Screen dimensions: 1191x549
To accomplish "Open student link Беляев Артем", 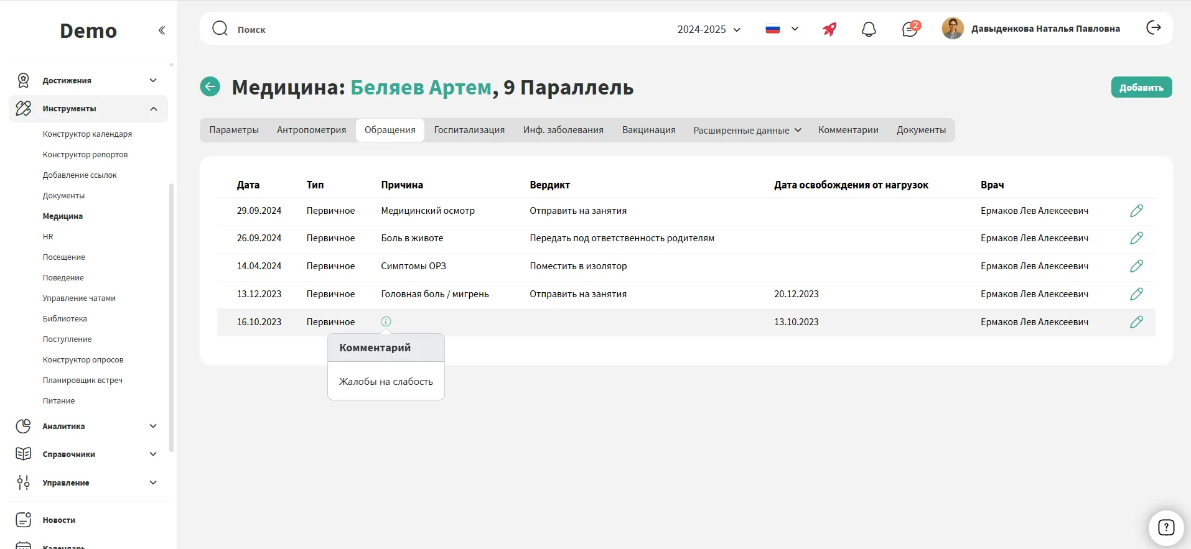I will point(421,88).
